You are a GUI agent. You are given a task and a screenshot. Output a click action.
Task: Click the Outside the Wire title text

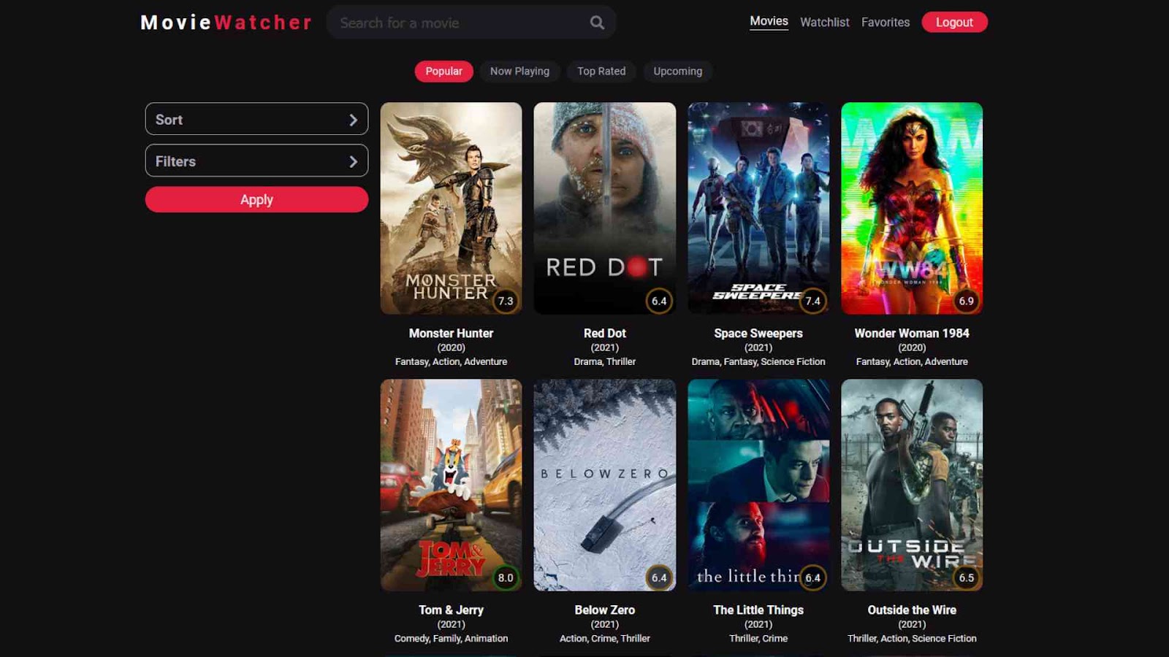point(912,610)
